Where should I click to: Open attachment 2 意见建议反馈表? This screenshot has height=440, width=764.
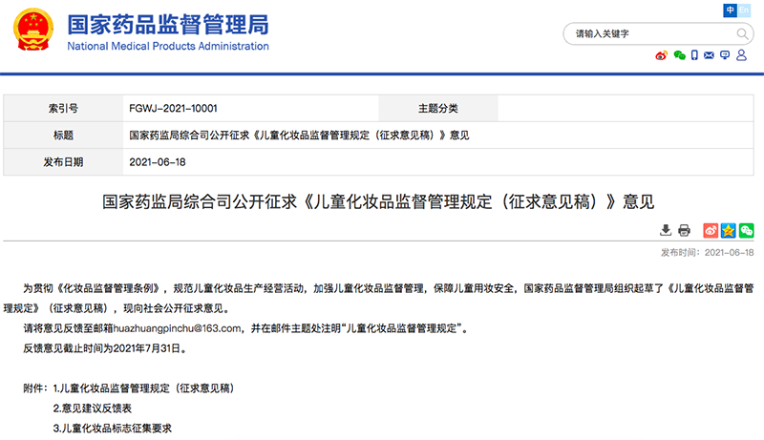pyautogui.click(x=92, y=409)
